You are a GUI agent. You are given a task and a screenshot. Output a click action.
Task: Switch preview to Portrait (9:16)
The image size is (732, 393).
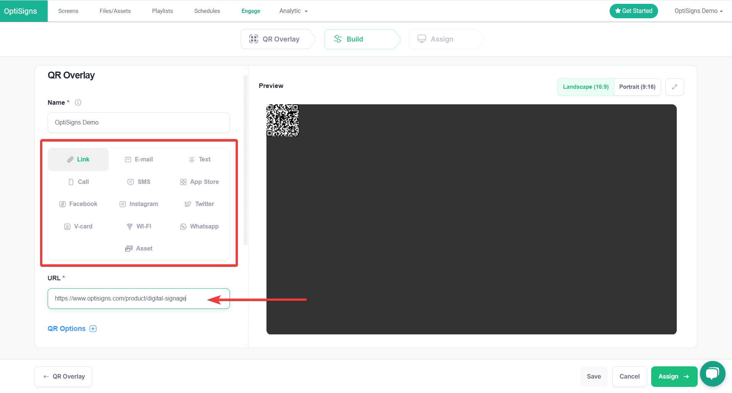637,87
